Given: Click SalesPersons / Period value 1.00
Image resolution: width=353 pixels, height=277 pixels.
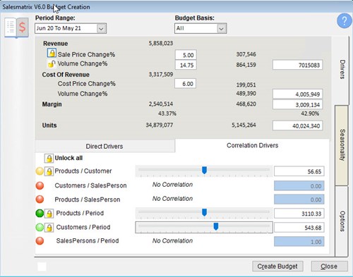Looking at the screenshot, I should point(299,242).
